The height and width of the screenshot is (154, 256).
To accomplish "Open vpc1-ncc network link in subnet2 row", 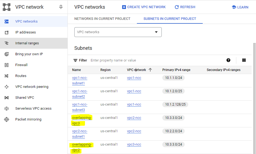I will click(134, 91).
